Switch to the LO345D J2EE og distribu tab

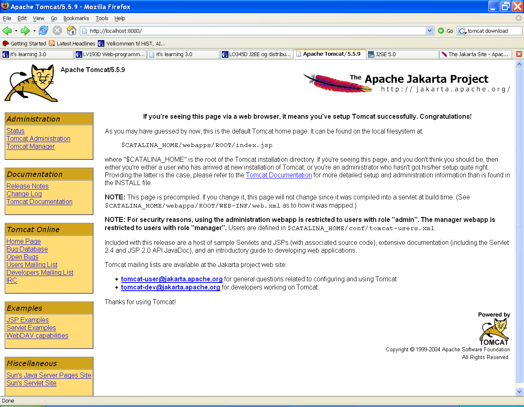click(256, 54)
